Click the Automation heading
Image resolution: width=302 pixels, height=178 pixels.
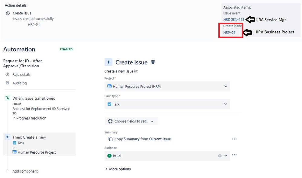click(x=19, y=49)
